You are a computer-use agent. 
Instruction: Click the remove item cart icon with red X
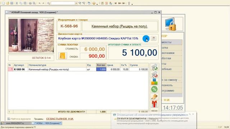[x=154, y=75]
